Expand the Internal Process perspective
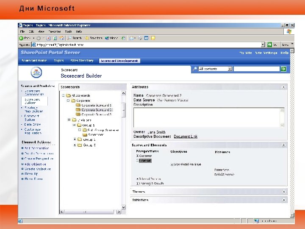Viewport: 305px width, 229px height. point(137,179)
